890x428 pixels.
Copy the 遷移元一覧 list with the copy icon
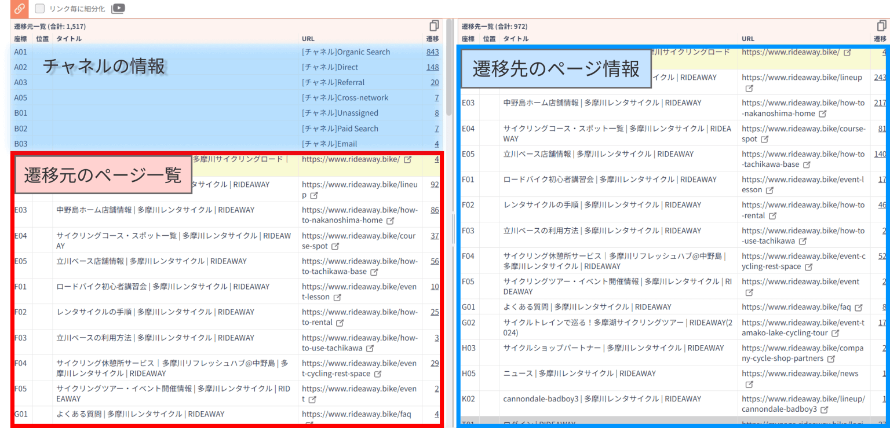click(434, 25)
